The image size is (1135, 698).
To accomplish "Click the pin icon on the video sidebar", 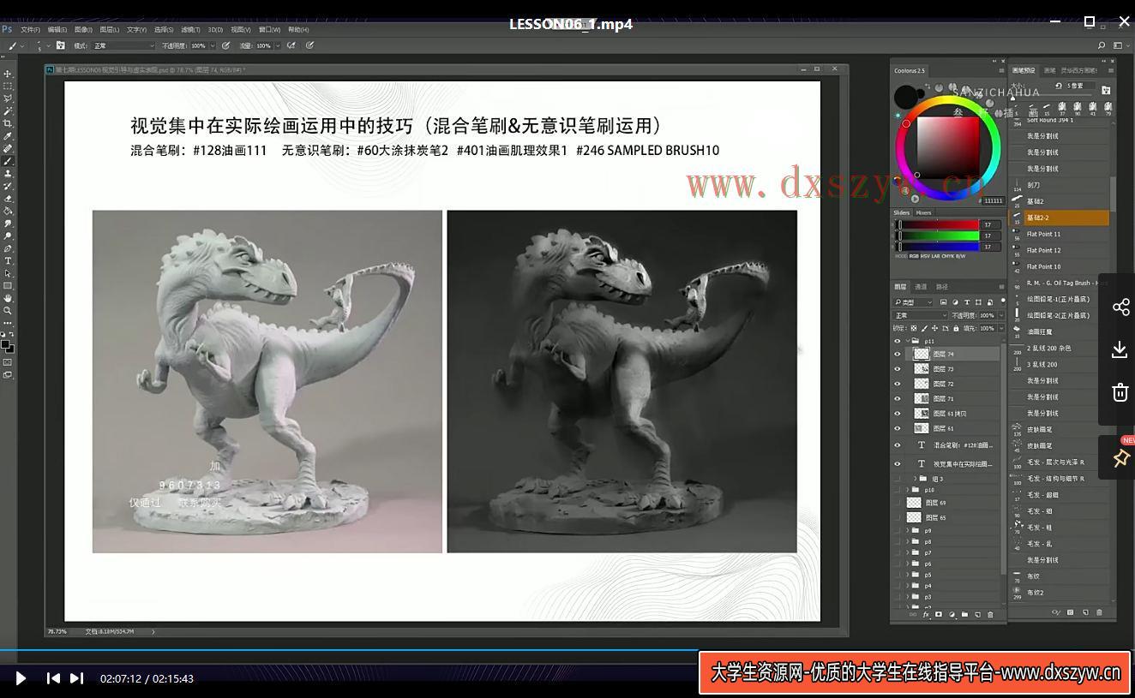I will pos(1120,458).
